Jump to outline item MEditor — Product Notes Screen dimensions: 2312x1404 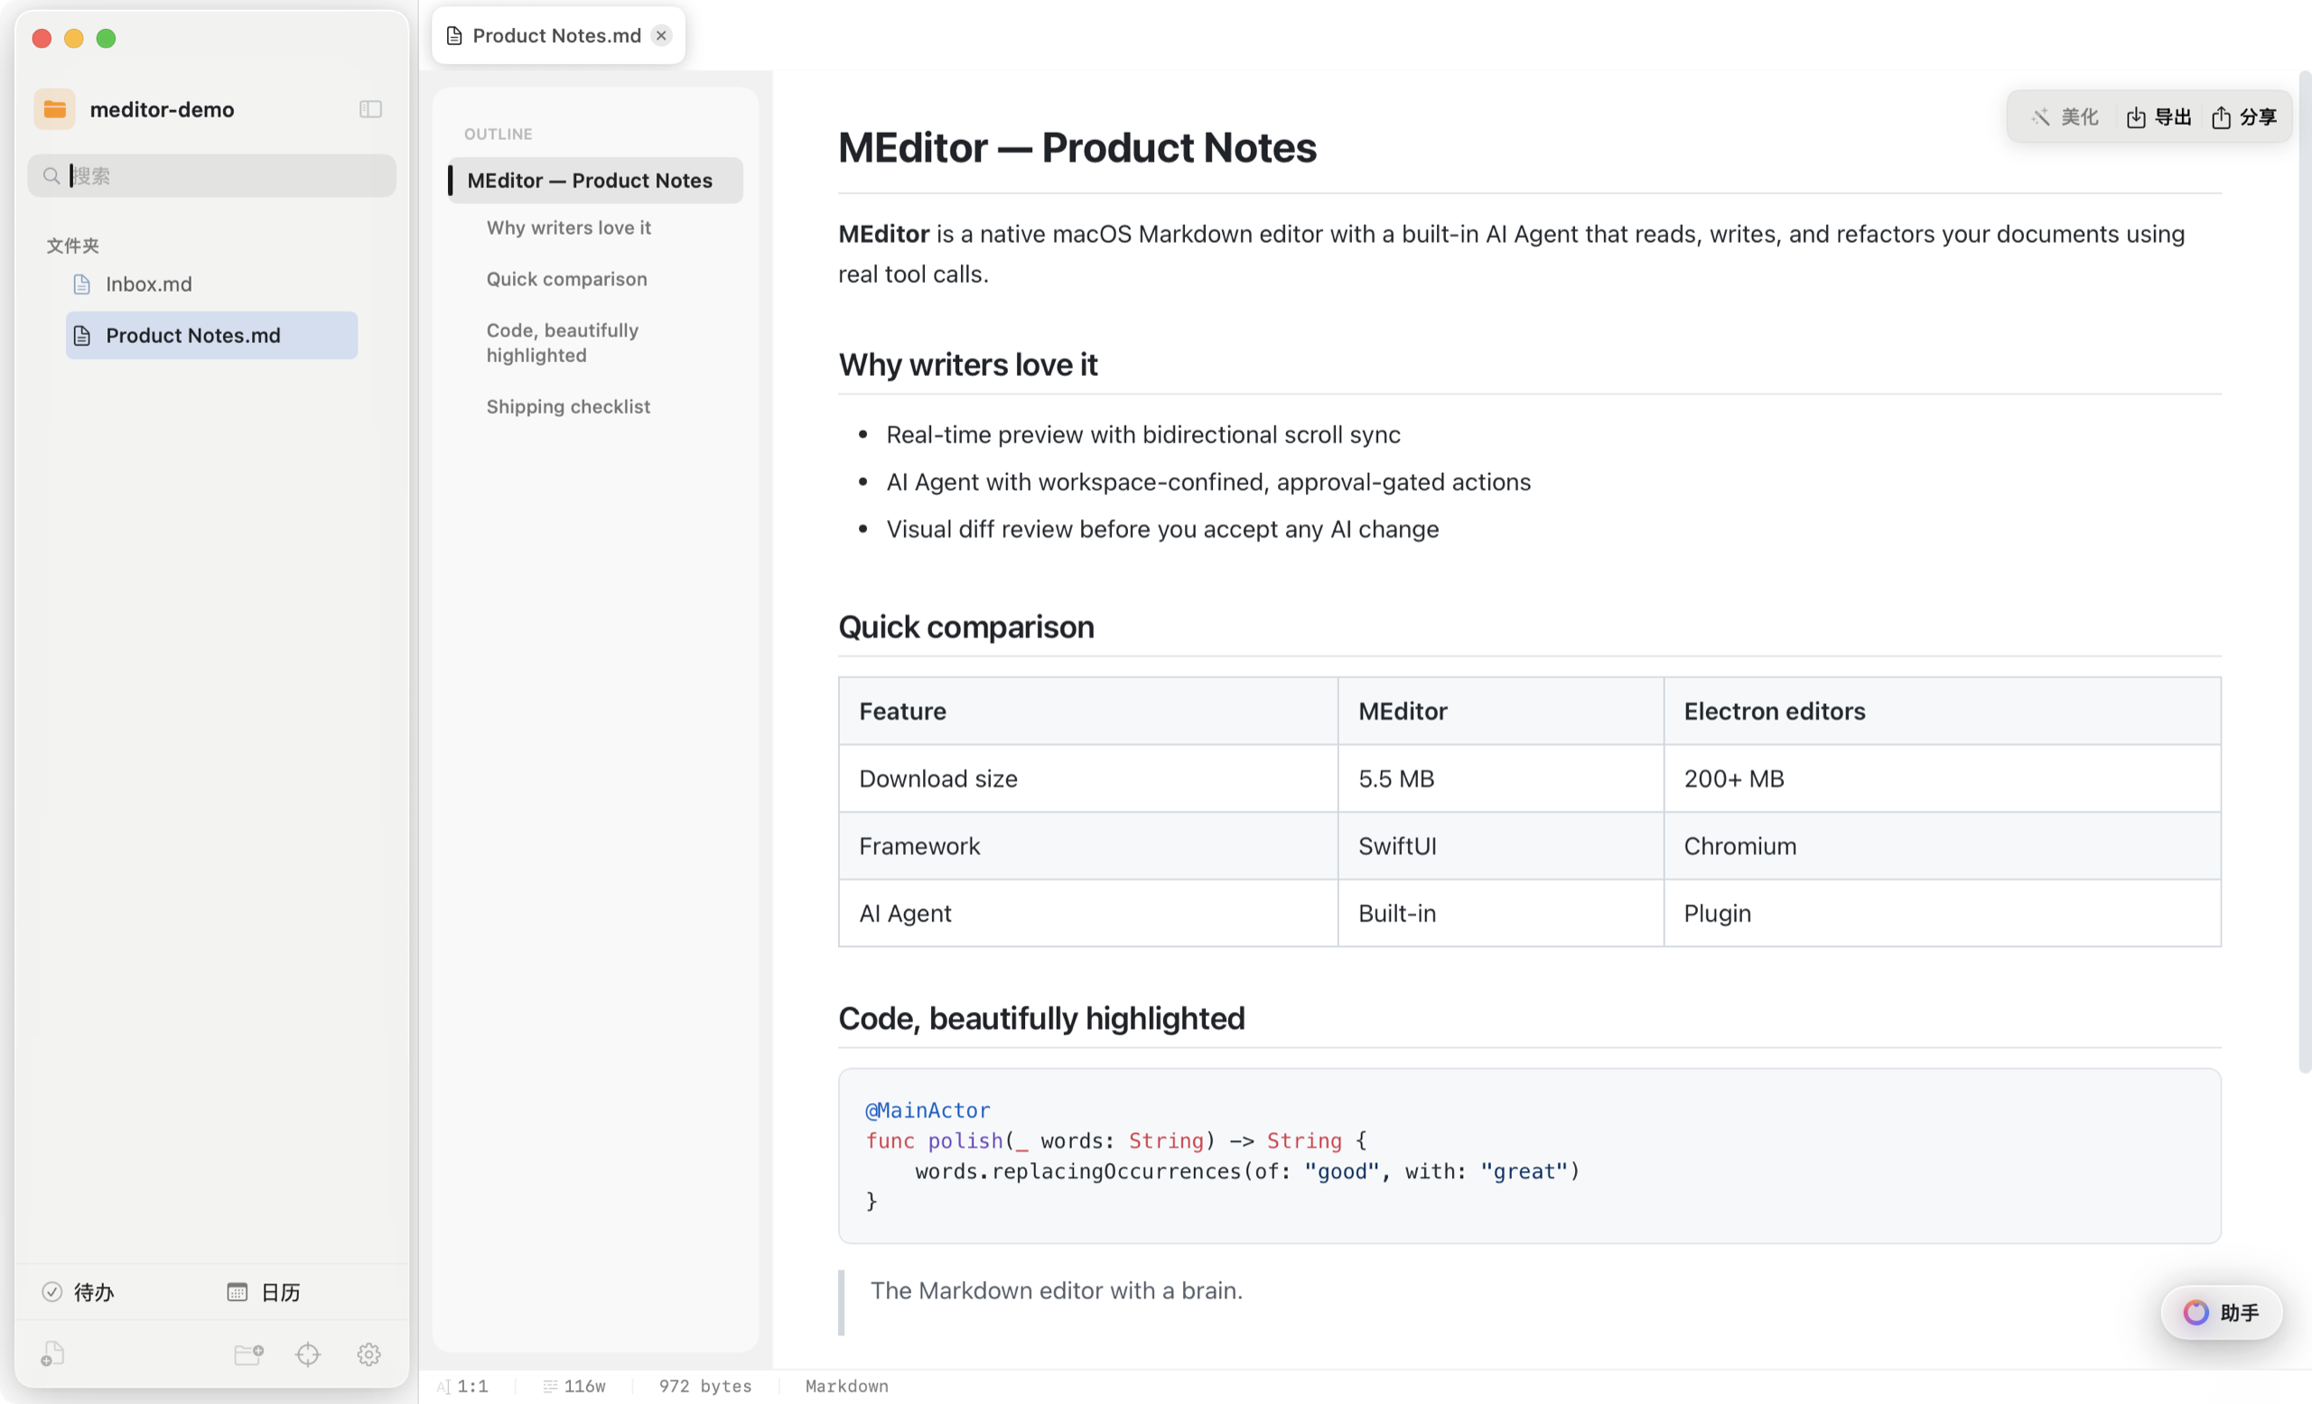pyautogui.click(x=596, y=180)
